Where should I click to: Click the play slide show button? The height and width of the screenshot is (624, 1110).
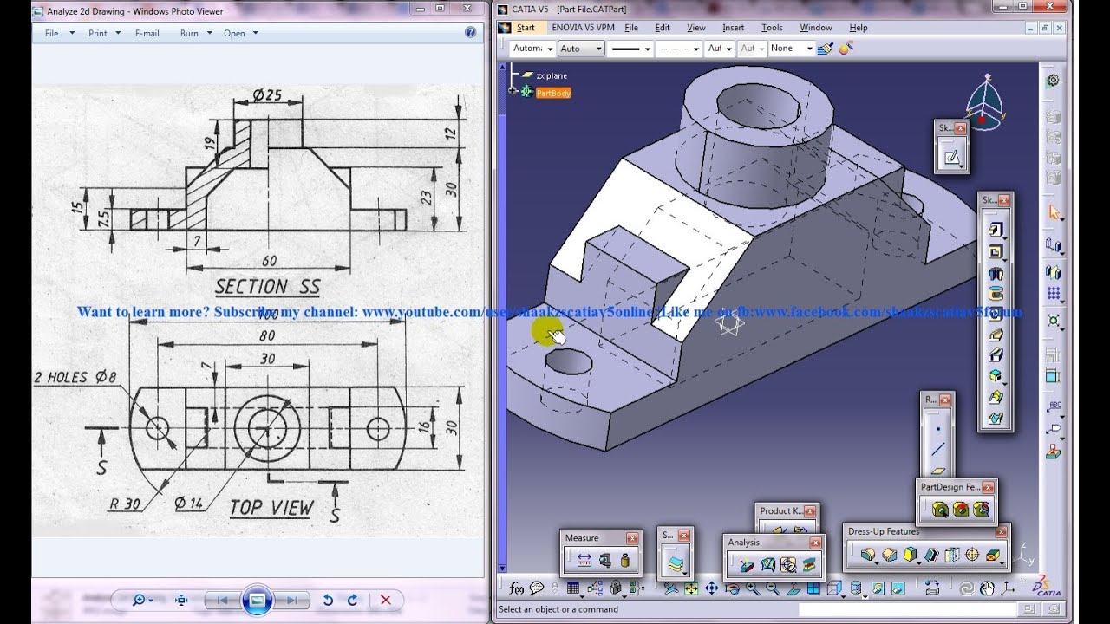click(x=257, y=600)
